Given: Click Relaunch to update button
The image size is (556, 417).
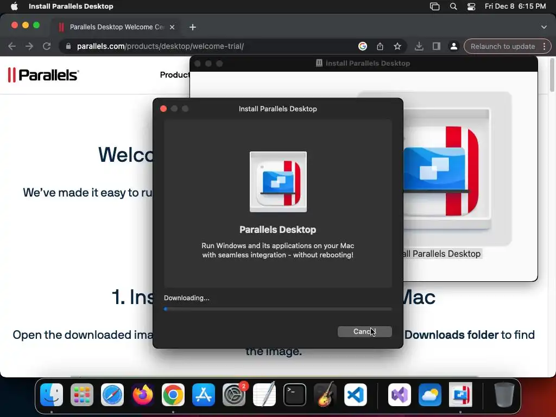Looking at the screenshot, I should (502, 46).
